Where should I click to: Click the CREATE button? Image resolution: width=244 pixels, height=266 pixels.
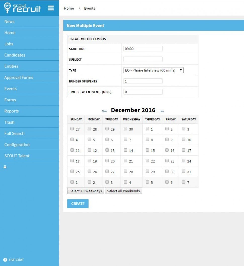[78, 203]
